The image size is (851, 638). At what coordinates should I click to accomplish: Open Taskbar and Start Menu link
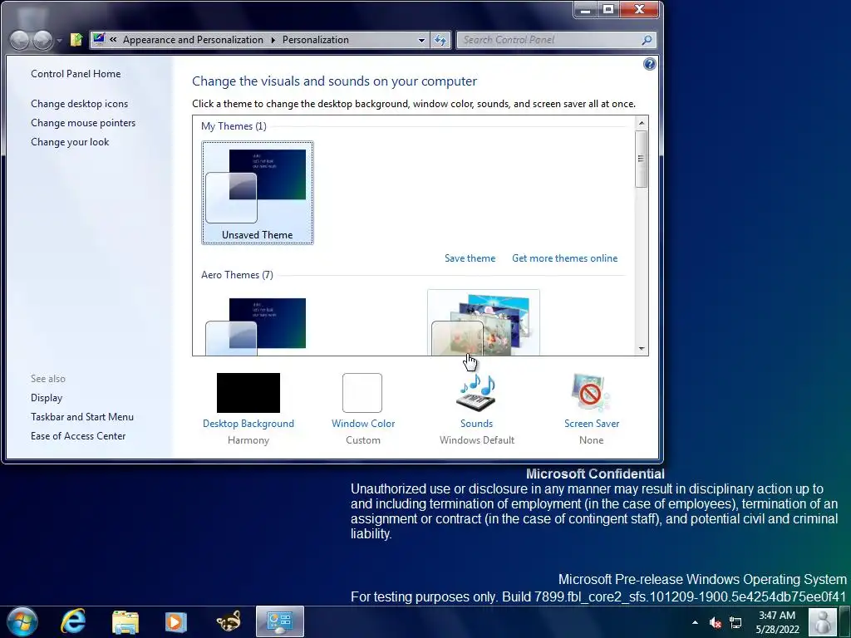pyautogui.click(x=82, y=417)
